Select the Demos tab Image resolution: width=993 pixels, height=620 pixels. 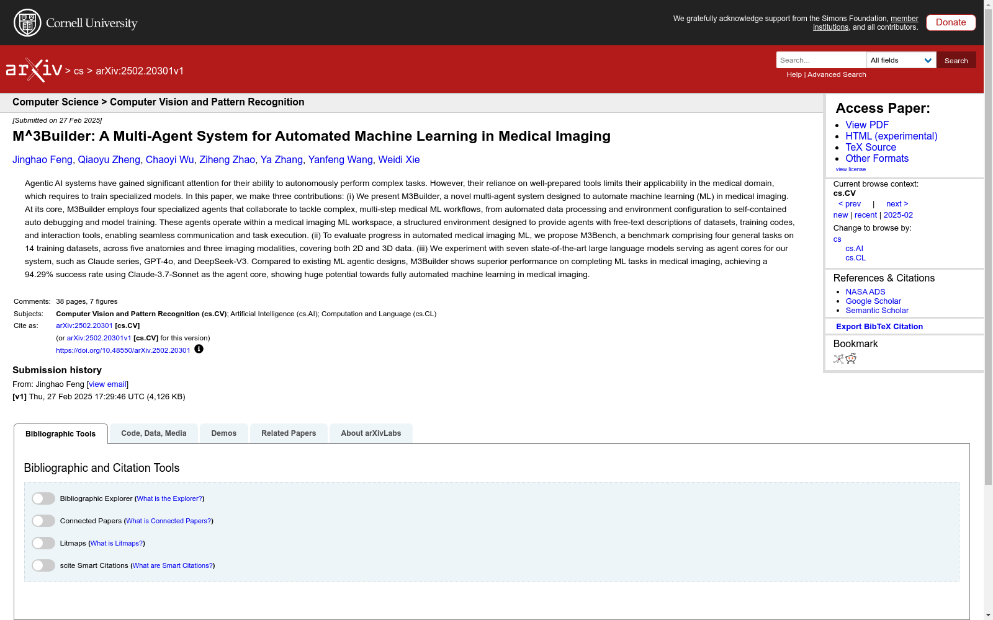(x=224, y=433)
